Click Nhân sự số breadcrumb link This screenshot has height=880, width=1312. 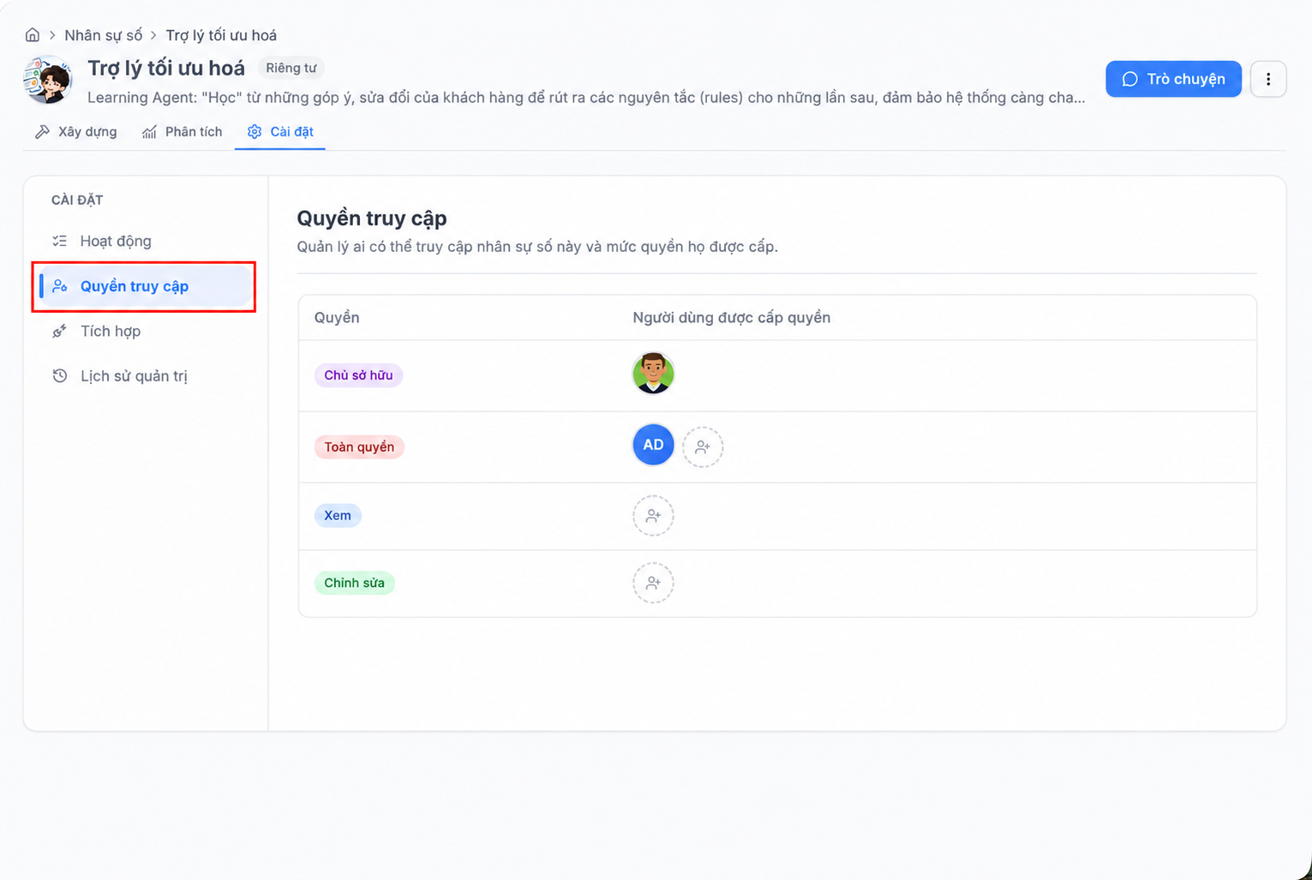[104, 35]
